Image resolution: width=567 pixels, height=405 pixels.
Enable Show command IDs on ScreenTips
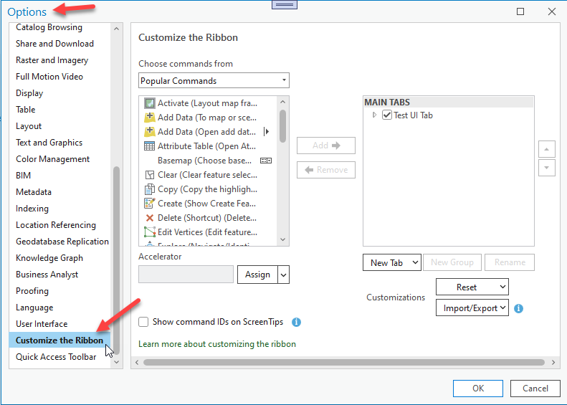(x=143, y=322)
